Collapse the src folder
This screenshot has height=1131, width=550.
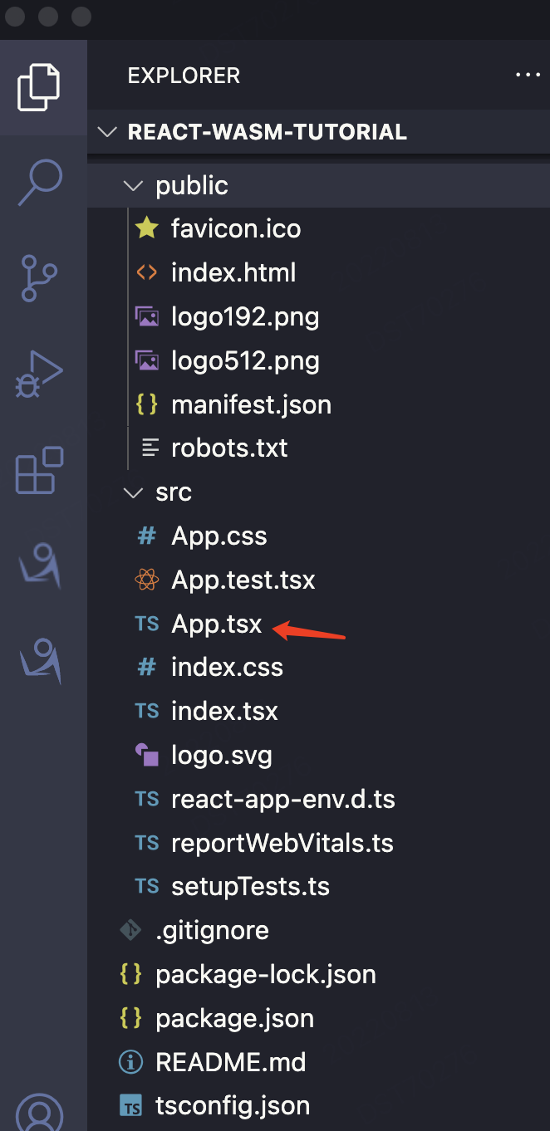[x=133, y=492]
